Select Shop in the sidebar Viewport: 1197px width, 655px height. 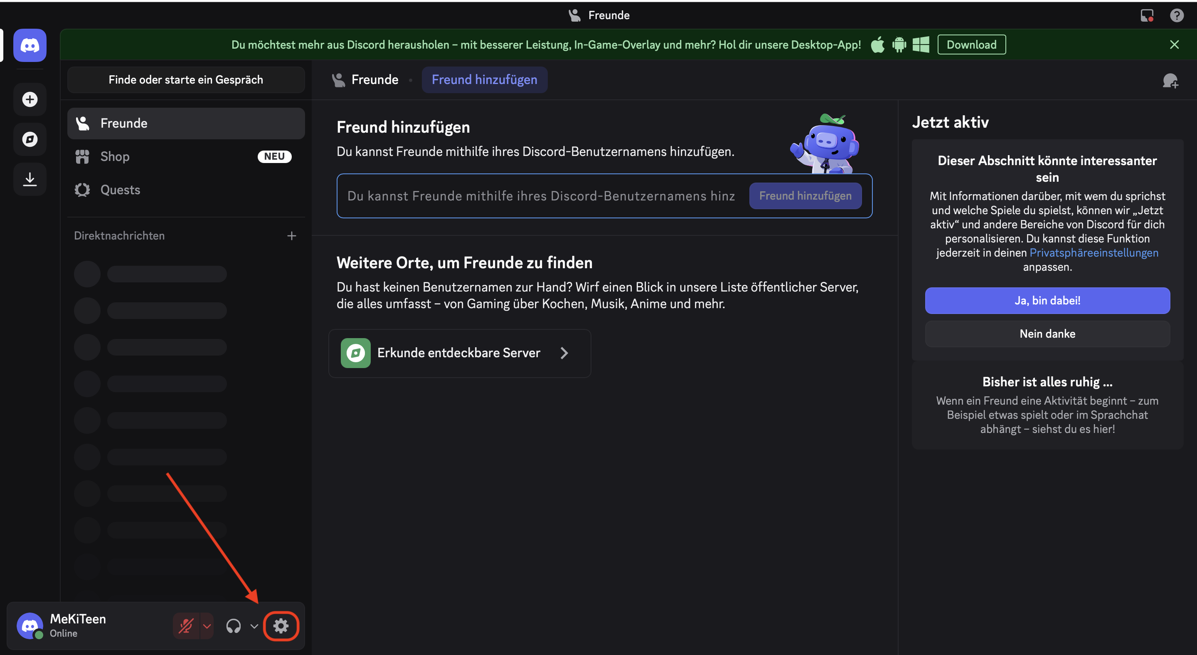click(x=115, y=157)
